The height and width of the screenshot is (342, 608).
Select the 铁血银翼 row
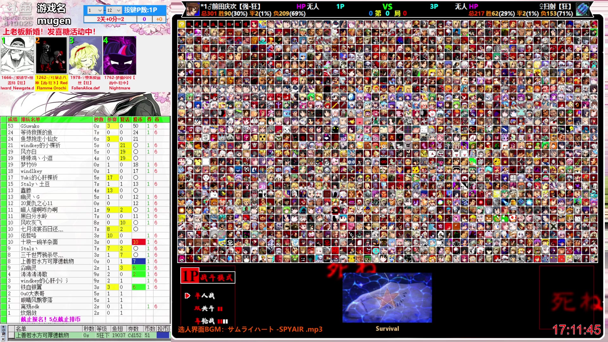pos(85,287)
